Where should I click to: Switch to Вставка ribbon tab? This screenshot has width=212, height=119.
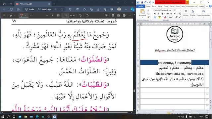click(154, 6)
